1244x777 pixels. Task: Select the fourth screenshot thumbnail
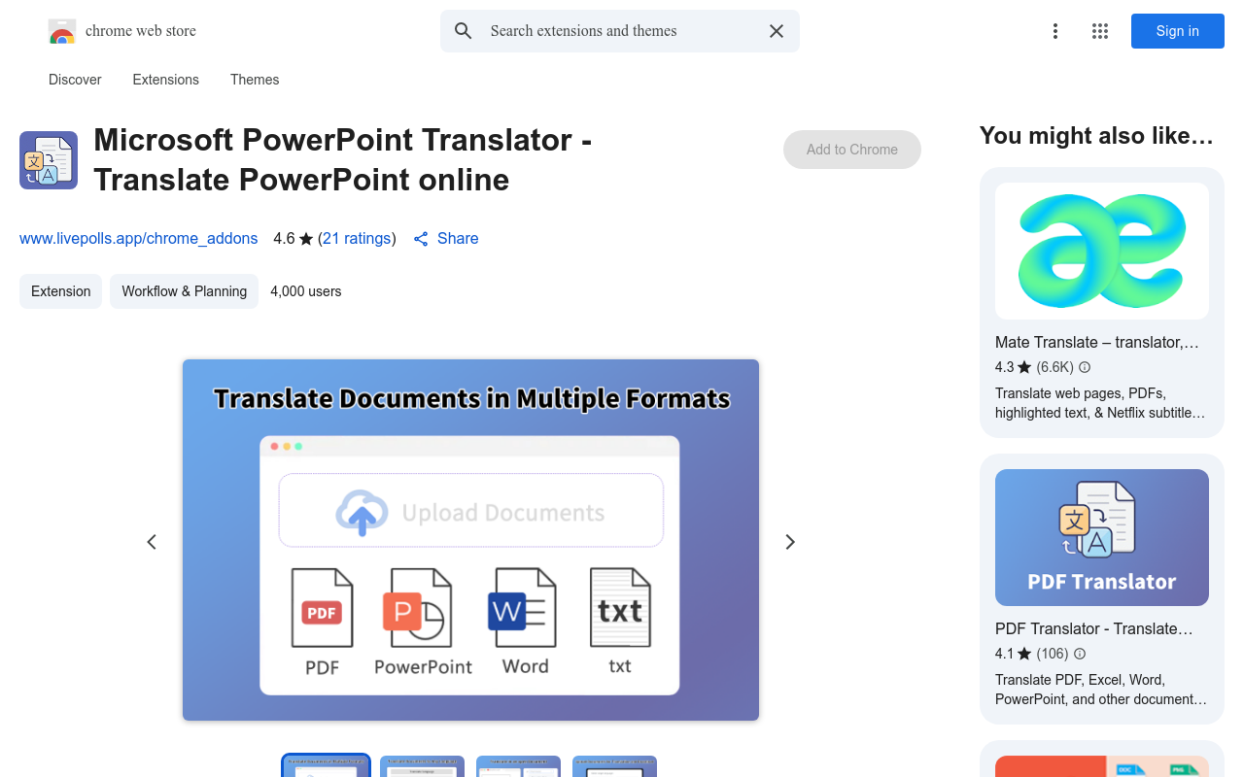[x=614, y=766]
